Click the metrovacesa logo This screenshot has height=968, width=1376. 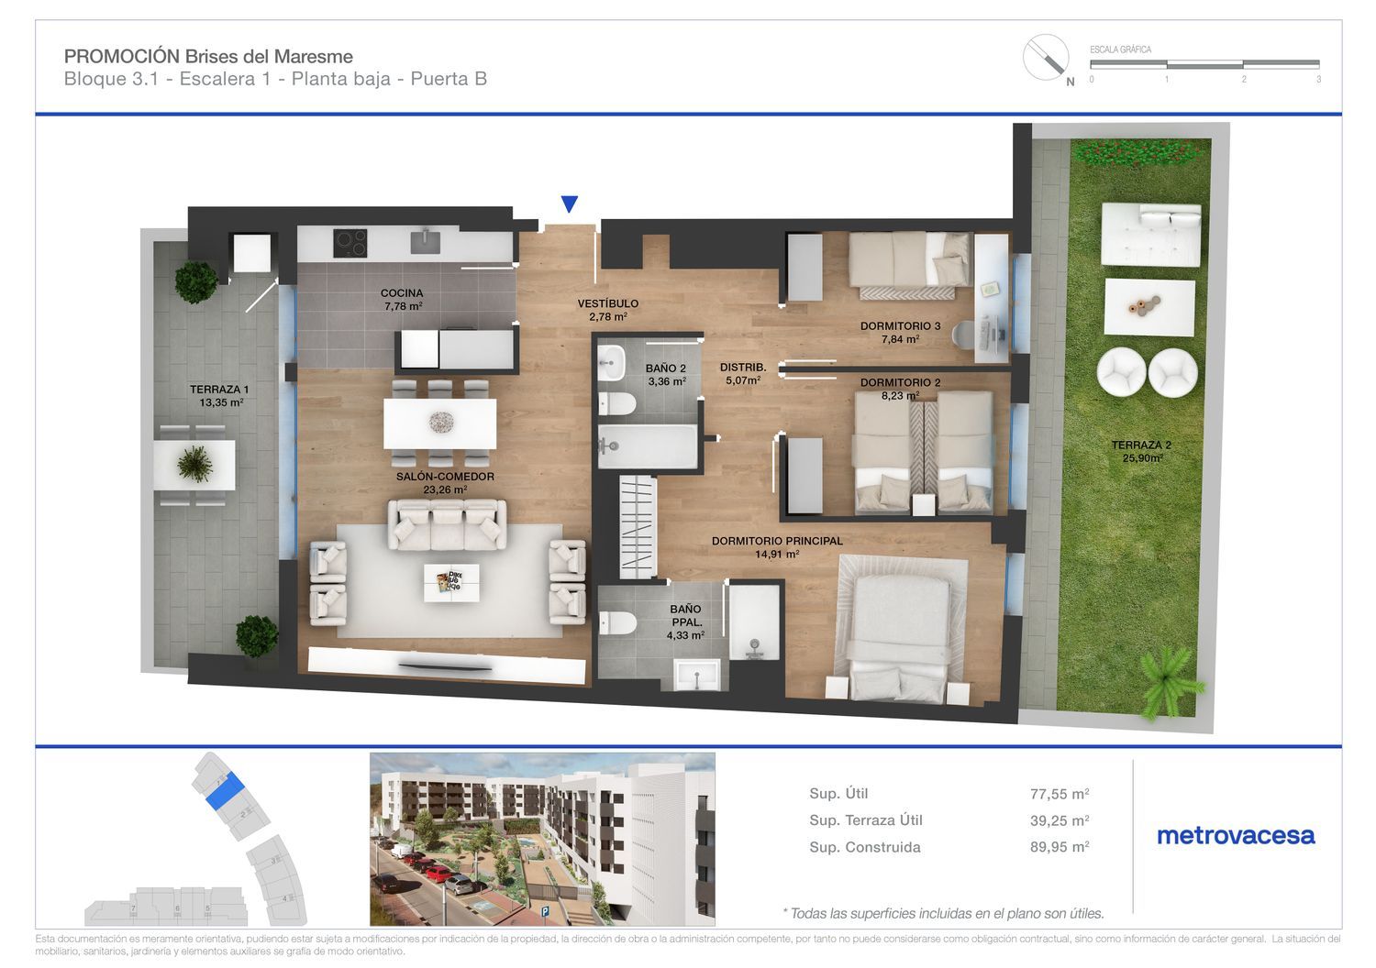tap(1236, 835)
